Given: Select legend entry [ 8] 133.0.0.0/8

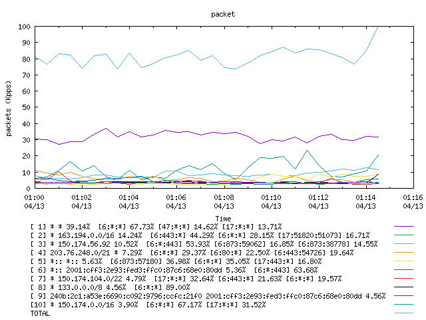Looking at the screenshot, I should tap(110, 287).
